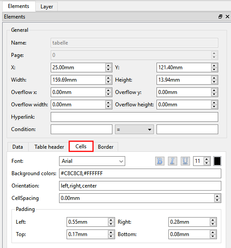Toggle bold formatting for cell font
Image resolution: width=231 pixels, height=248 pixels.
(160, 161)
